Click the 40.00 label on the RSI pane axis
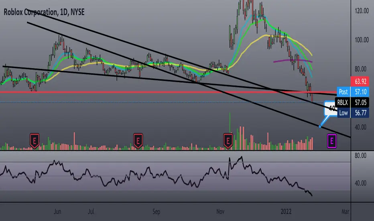Viewport: 374px width, 221px height. 360,183
